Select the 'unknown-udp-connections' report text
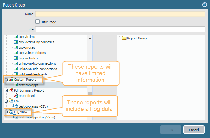Viewport: 210px width, 138px height. (x=38, y=69)
